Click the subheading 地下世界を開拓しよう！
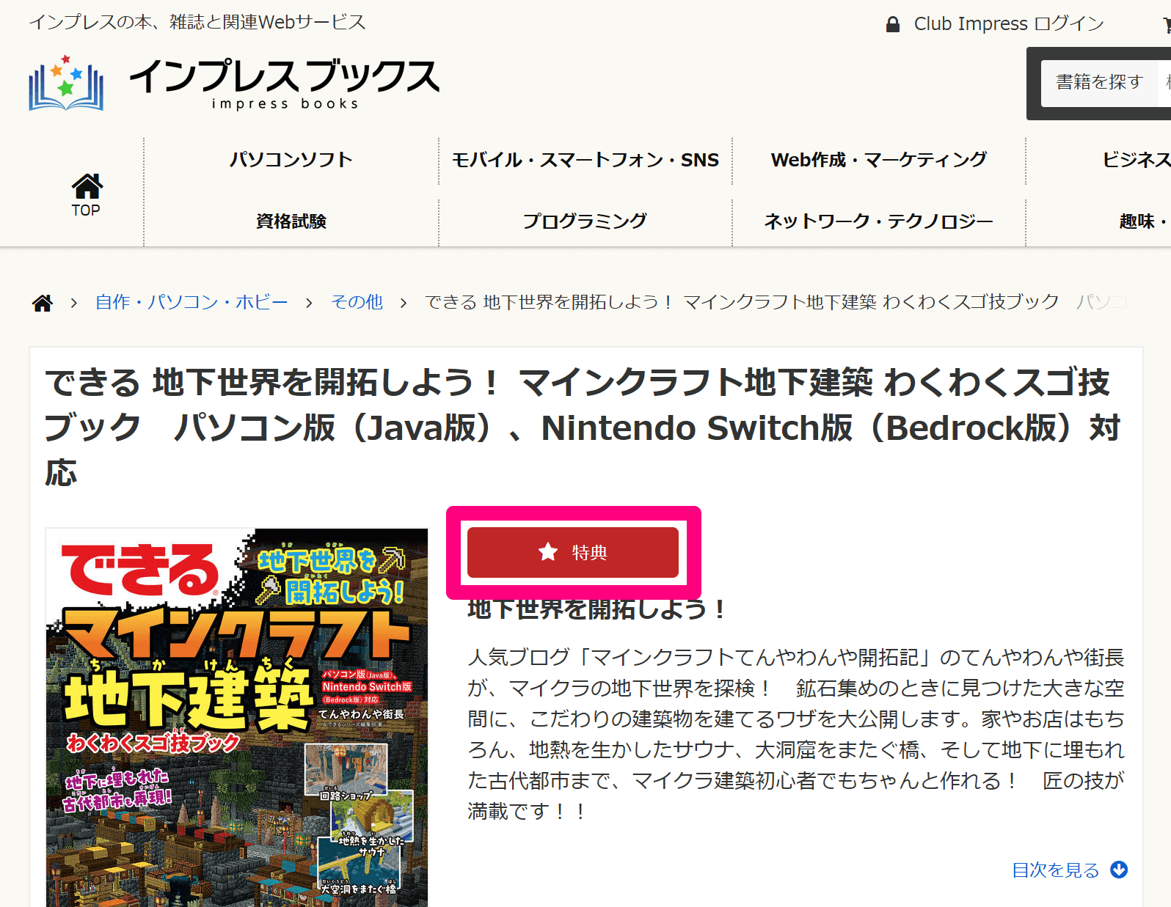Viewport: 1171px width, 907px height. 597,610
